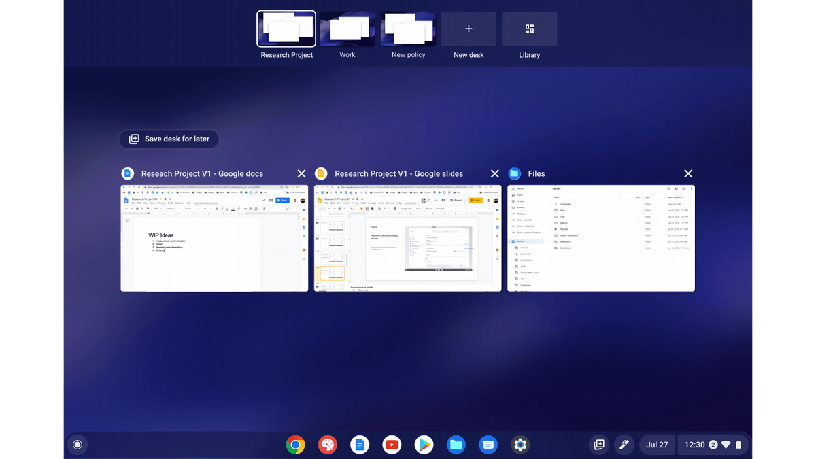Click the screen capture icon near the clock
Image resolution: width=816 pixels, height=459 pixels.
coord(599,444)
